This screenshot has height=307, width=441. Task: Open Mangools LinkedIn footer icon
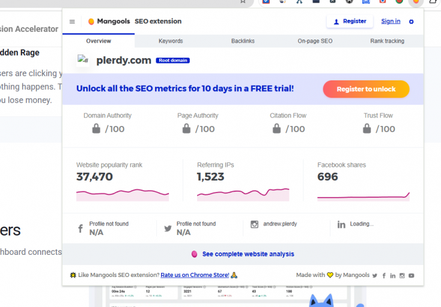(x=392, y=276)
